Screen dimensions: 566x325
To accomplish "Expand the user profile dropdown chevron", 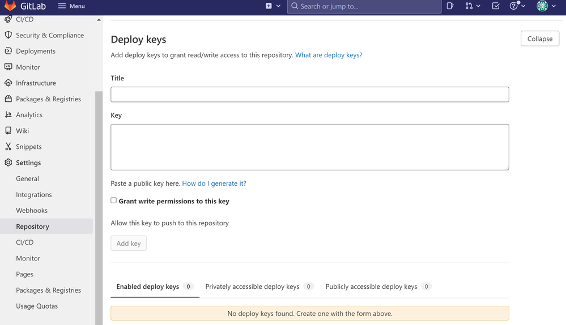I will [554, 6].
